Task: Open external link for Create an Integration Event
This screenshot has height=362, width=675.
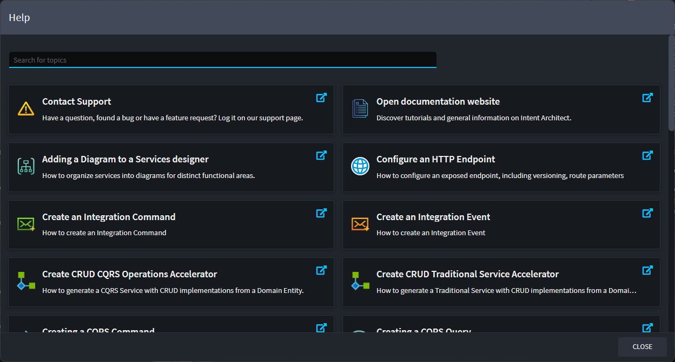Action: (x=647, y=213)
